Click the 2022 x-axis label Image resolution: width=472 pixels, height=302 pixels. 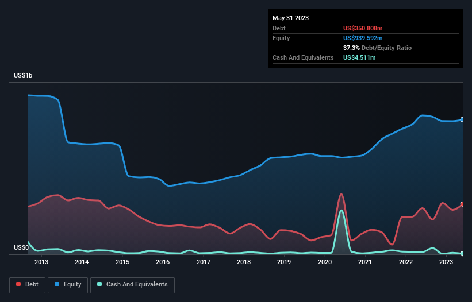(406, 262)
